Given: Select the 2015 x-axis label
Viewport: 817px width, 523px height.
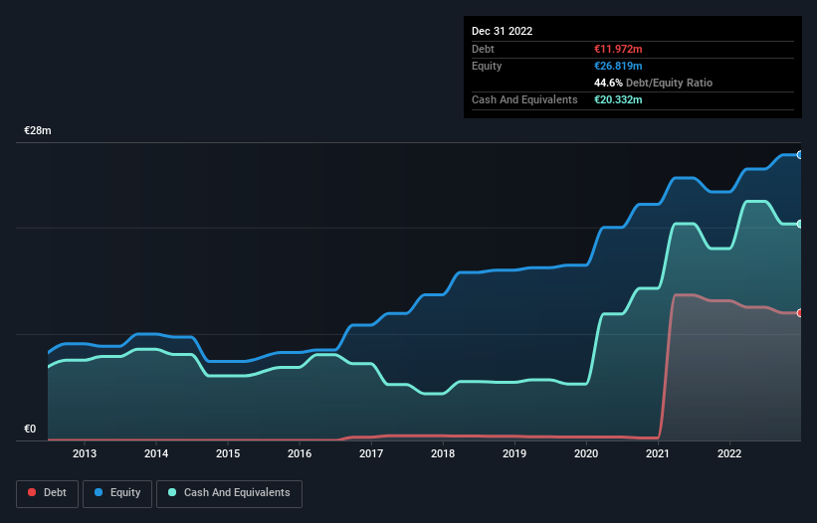Looking at the screenshot, I should (x=228, y=453).
